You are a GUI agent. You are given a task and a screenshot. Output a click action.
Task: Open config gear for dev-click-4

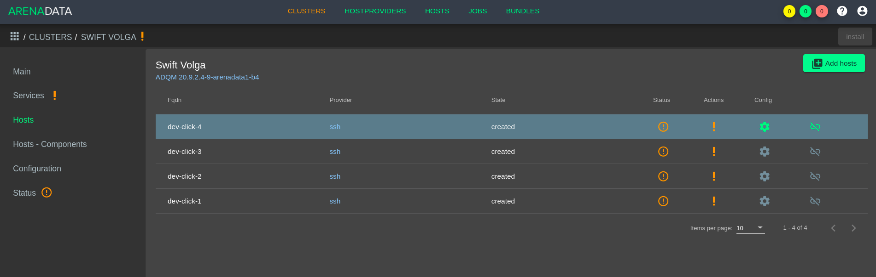765,127
